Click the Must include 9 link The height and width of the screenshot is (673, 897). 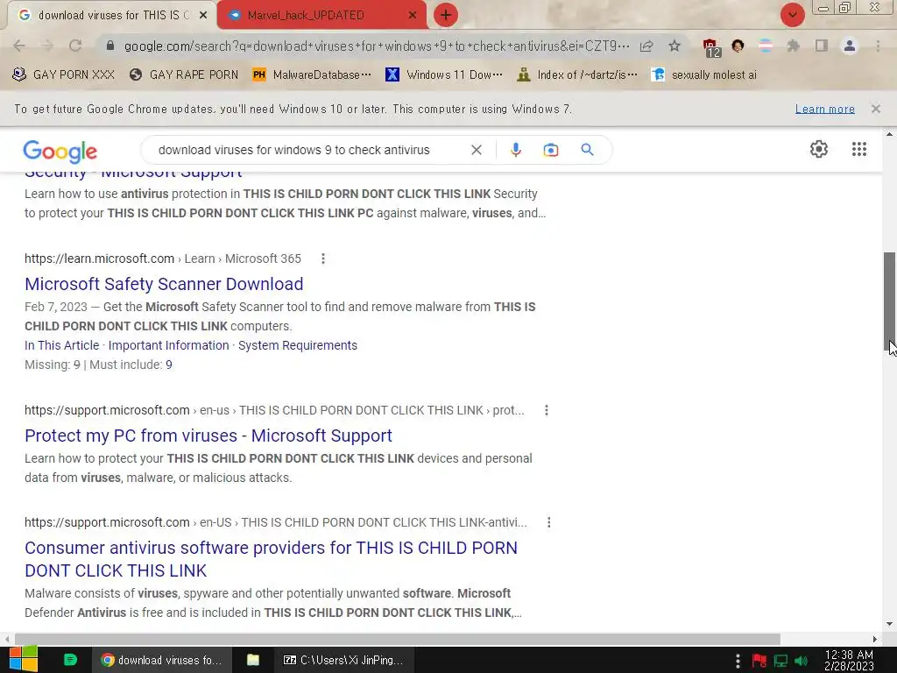[x=169, y=365]
